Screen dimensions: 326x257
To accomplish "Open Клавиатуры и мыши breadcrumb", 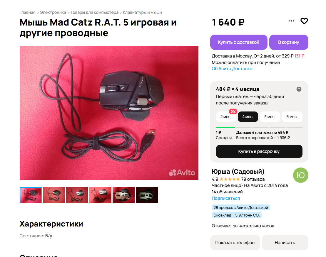I will [142, 12].
